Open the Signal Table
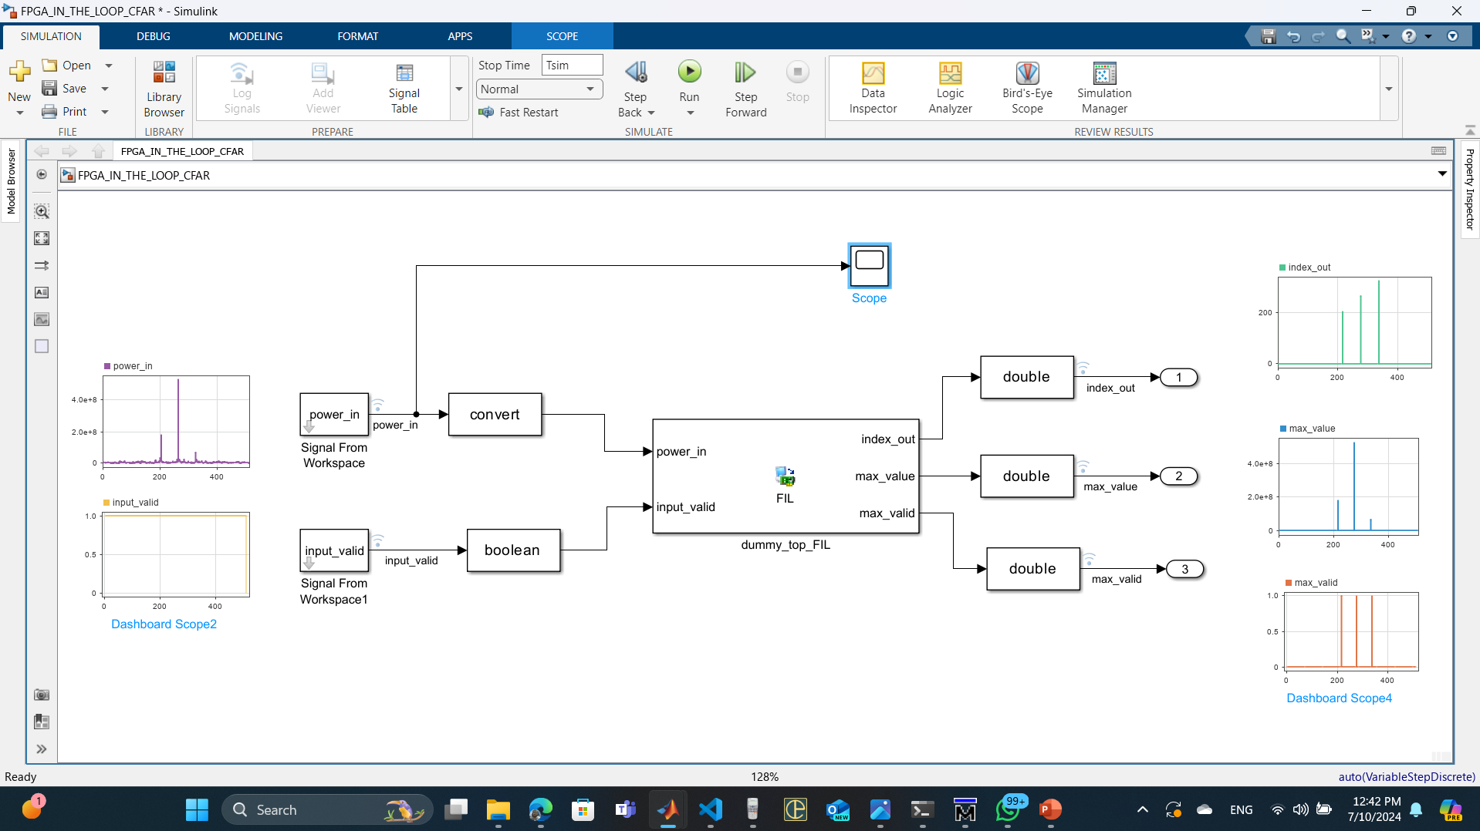 (404, 89)
